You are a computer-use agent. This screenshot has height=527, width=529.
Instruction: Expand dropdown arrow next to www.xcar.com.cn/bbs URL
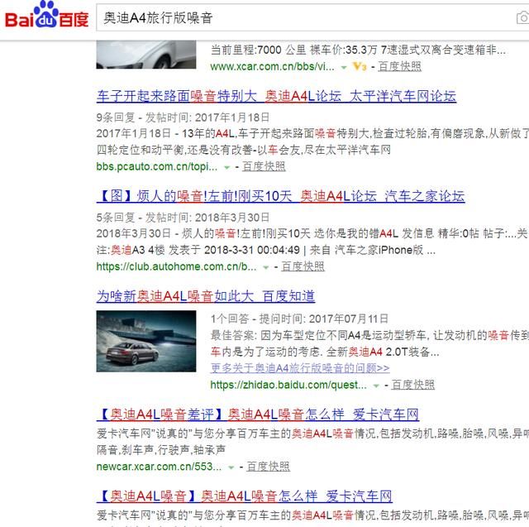click(x=344, y=68)
